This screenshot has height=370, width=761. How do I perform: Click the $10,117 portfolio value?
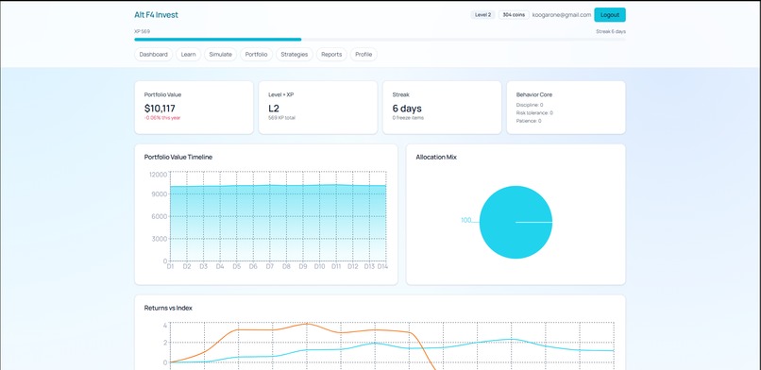pos(160,109)
